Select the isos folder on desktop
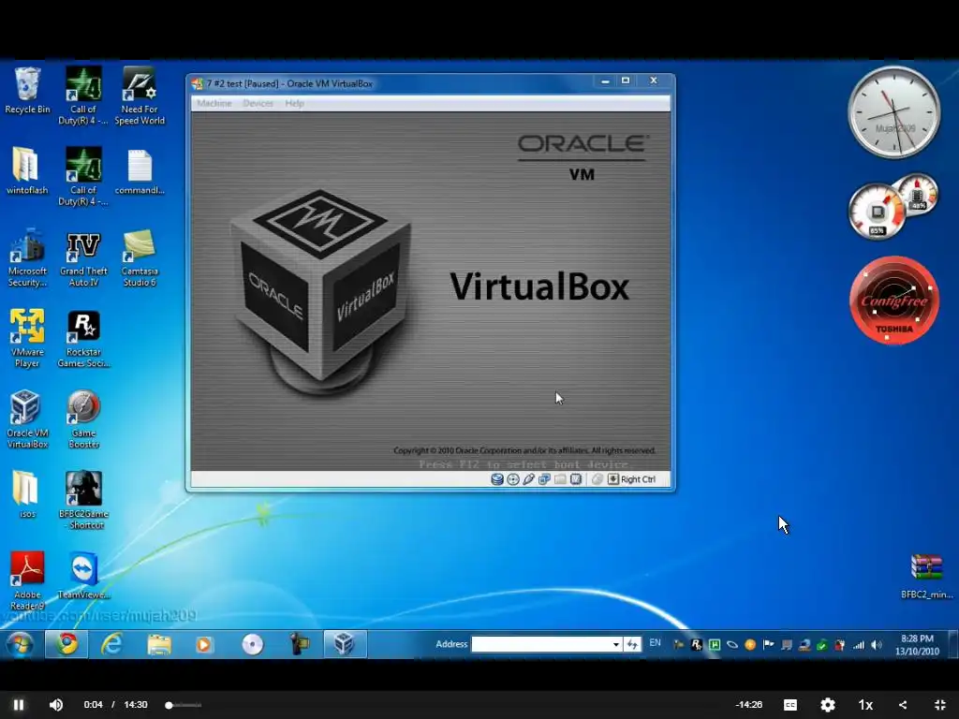 (x=27, y=494)
